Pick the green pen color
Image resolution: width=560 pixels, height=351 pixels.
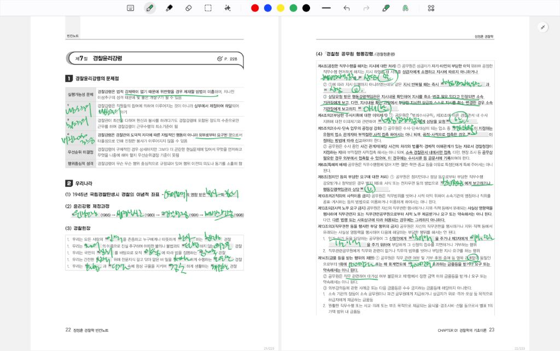click(x=293, y=8)
